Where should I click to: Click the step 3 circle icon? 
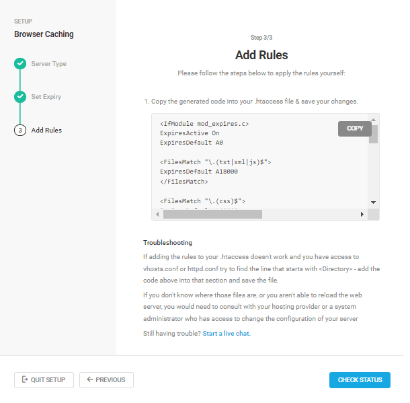click(x=20, y=130)
